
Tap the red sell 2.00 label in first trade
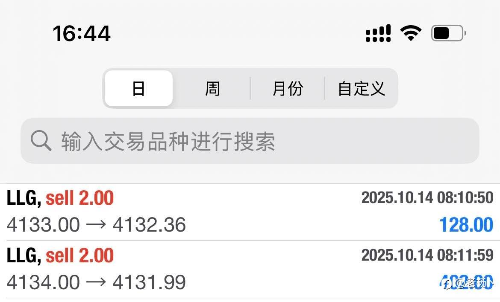[x=80, y=198]
